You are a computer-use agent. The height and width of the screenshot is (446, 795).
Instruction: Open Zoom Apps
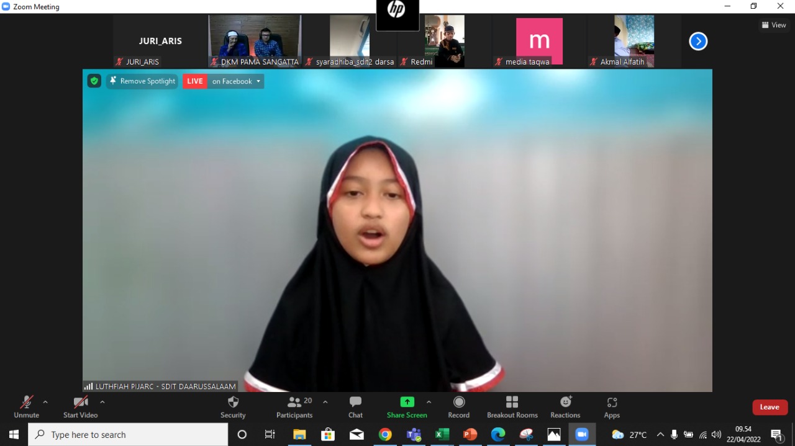pos(612,407)
